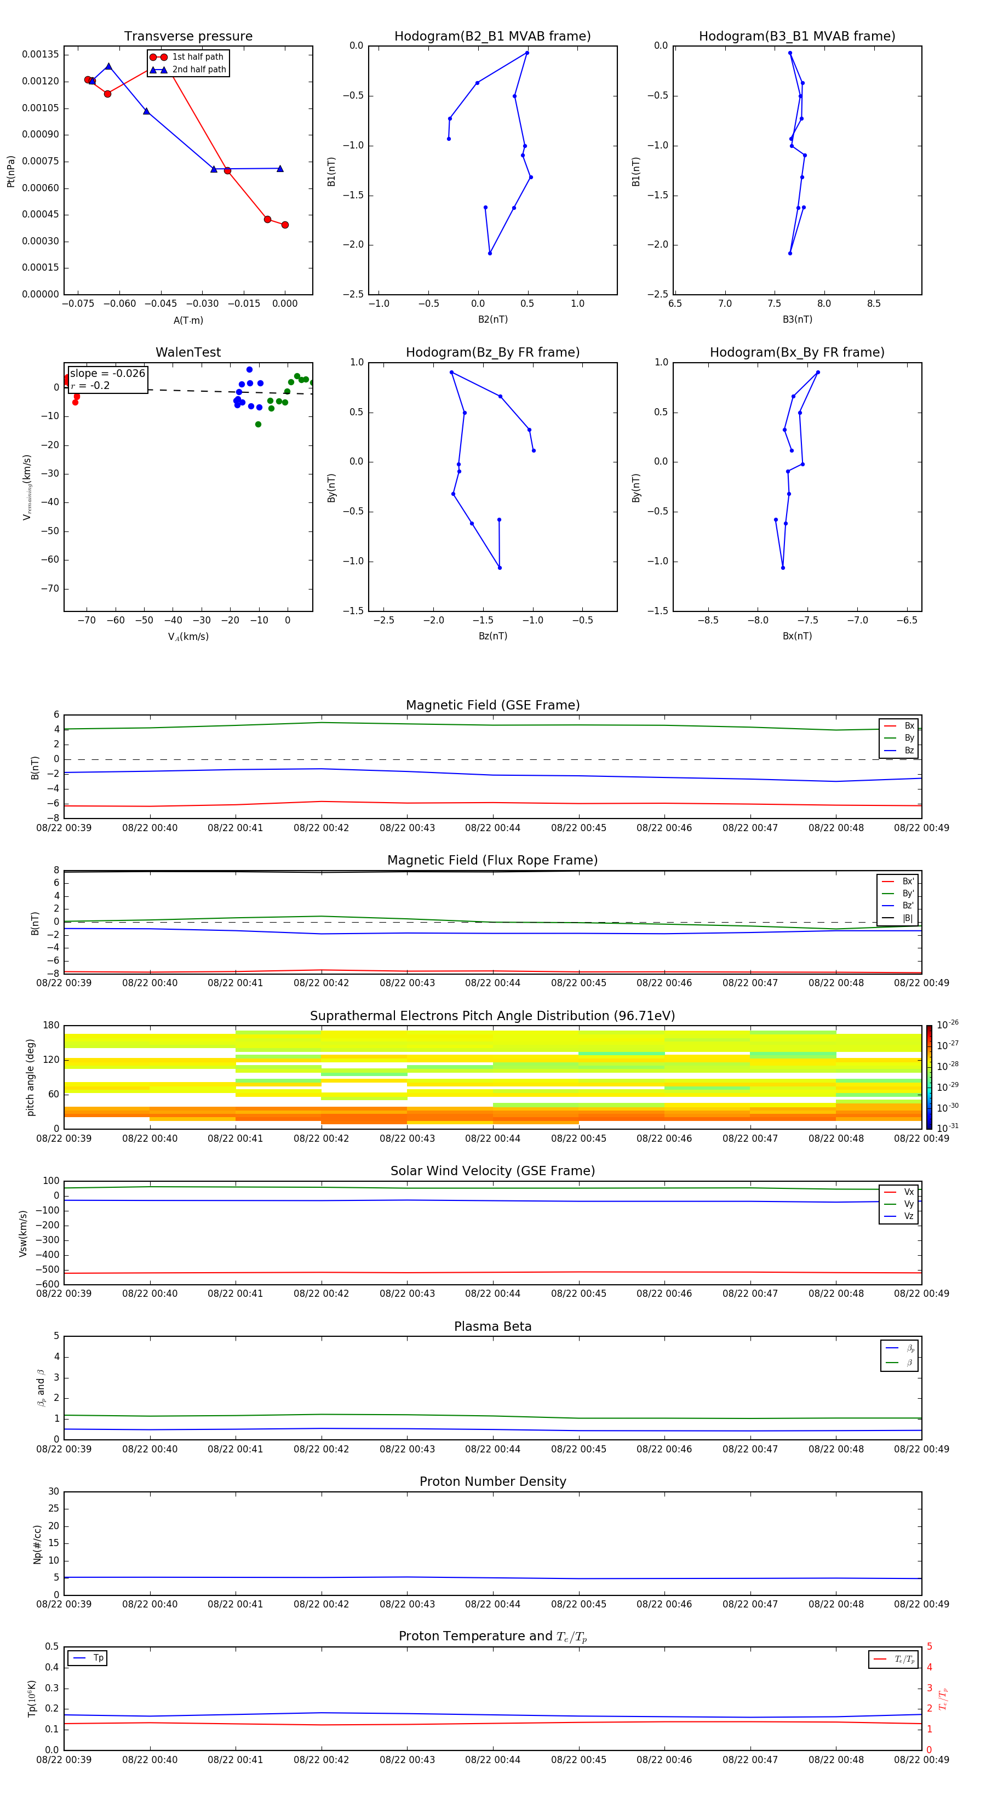Click 'Hodogram(Bz_By FR frame)' title
Viewport: 986px width, 1808px height.
click(492, 352)
